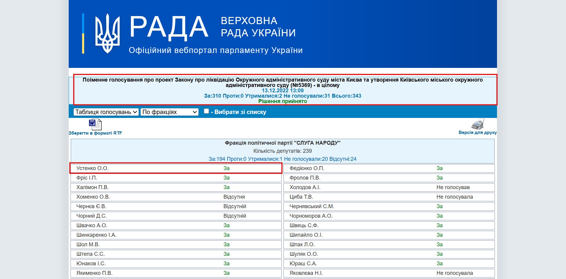The image size is (566, 279).
Task: Select deputy 'Фролов П.В.'
Action: click(x=305, y=178)
